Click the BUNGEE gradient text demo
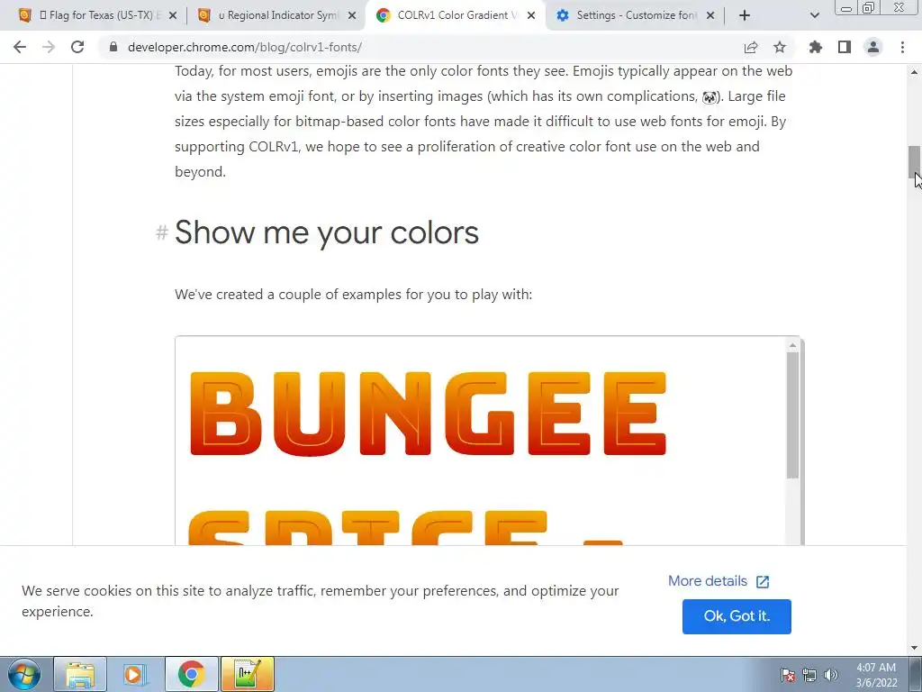Screen dimensions: 922x692 point(428,413)
